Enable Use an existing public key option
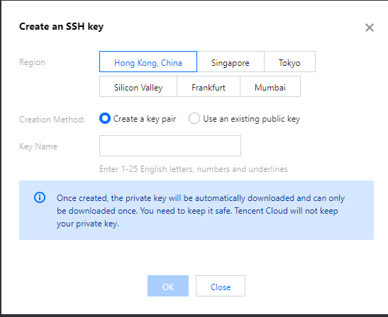Viewport: 388px width, 317px height. 194,118
